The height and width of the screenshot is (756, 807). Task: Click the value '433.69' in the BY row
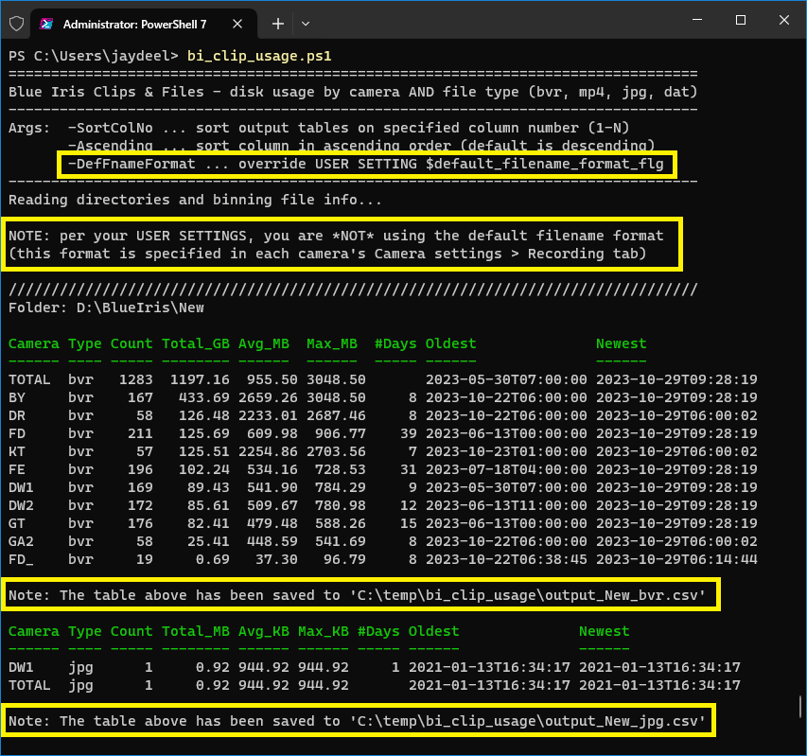[x=203, y=397]
